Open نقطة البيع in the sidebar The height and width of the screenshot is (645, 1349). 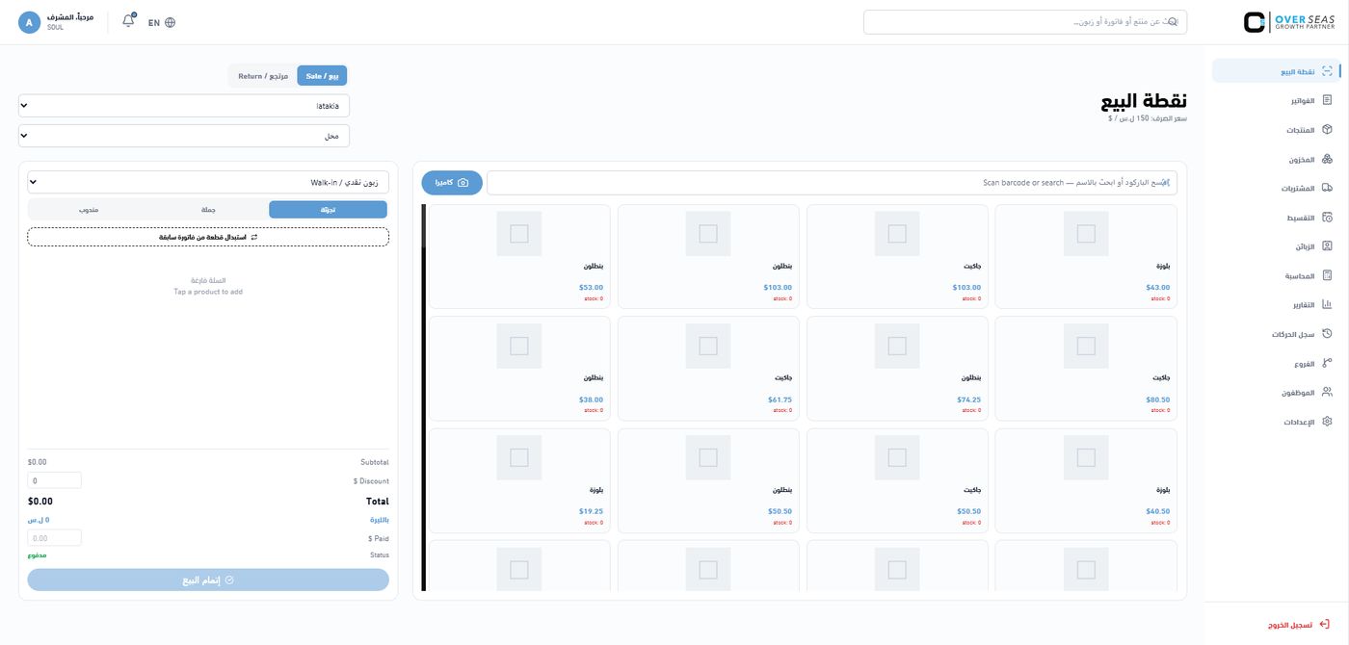[1276, 71]
